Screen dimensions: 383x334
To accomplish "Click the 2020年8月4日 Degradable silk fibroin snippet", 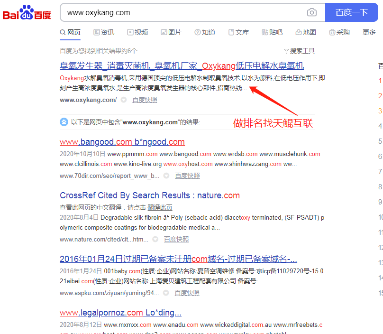I will (x=192, y=223).
